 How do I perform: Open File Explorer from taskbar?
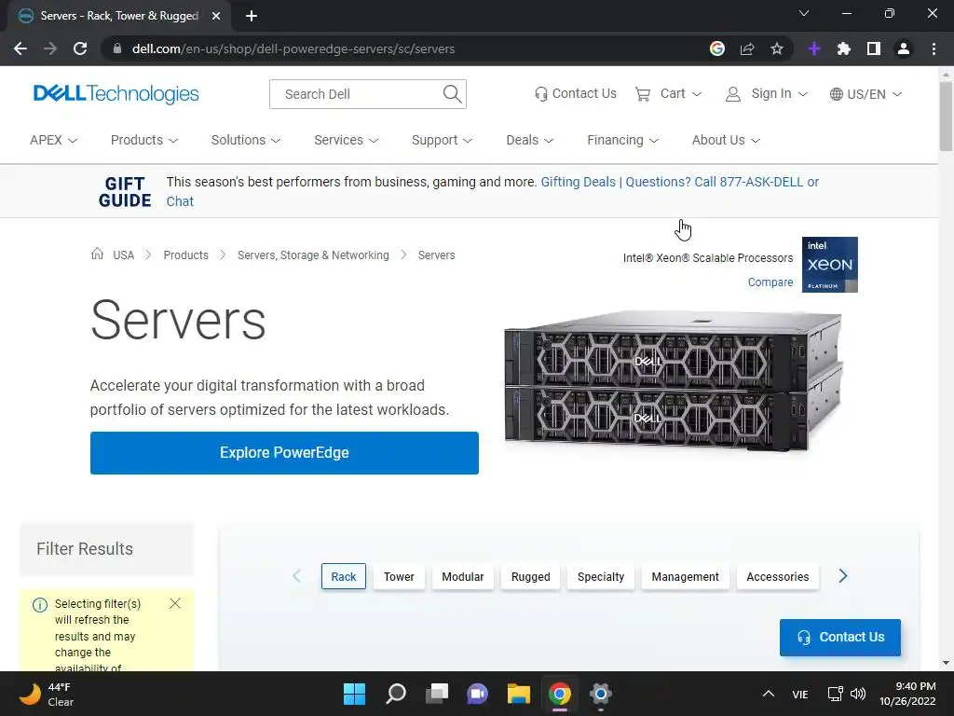pos(519,694)
